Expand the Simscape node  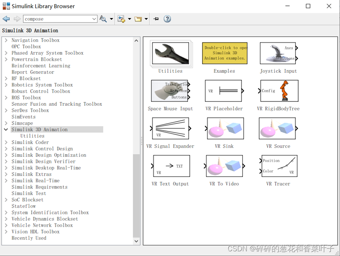(x=6, y=123)
